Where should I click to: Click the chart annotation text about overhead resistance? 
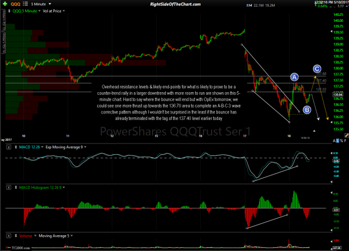pos(169,103)
